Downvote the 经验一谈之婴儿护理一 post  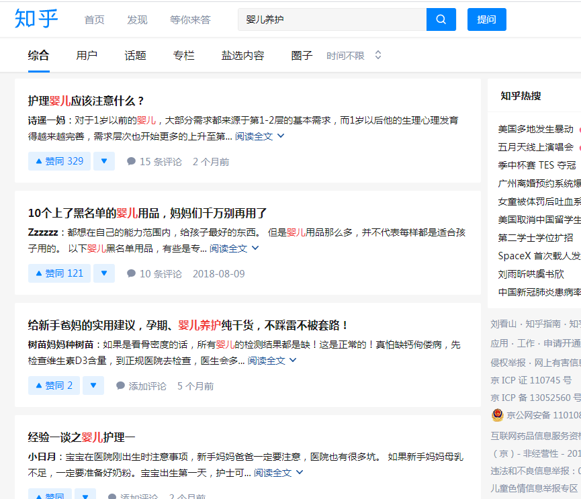click(85, 495)
